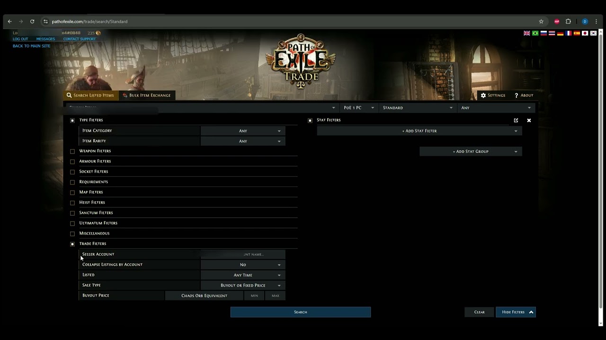This screenshot has width=606, height=340.
Task: Open the Sale Type dropdown
Action: coord(243,286)
